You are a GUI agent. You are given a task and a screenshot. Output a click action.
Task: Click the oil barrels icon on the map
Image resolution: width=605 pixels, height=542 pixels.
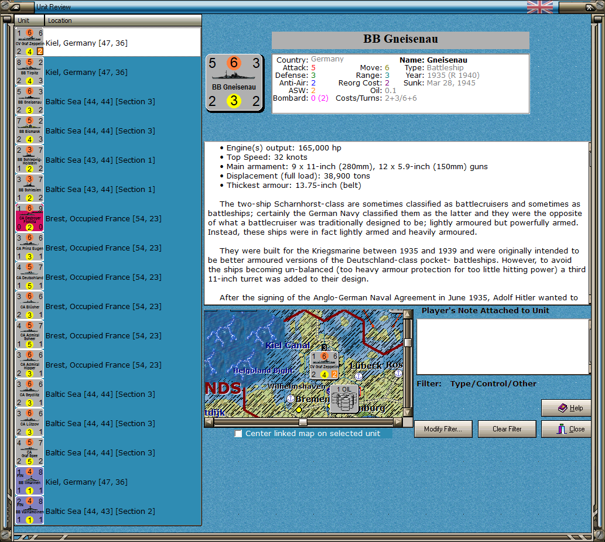[x=344, y=399]
